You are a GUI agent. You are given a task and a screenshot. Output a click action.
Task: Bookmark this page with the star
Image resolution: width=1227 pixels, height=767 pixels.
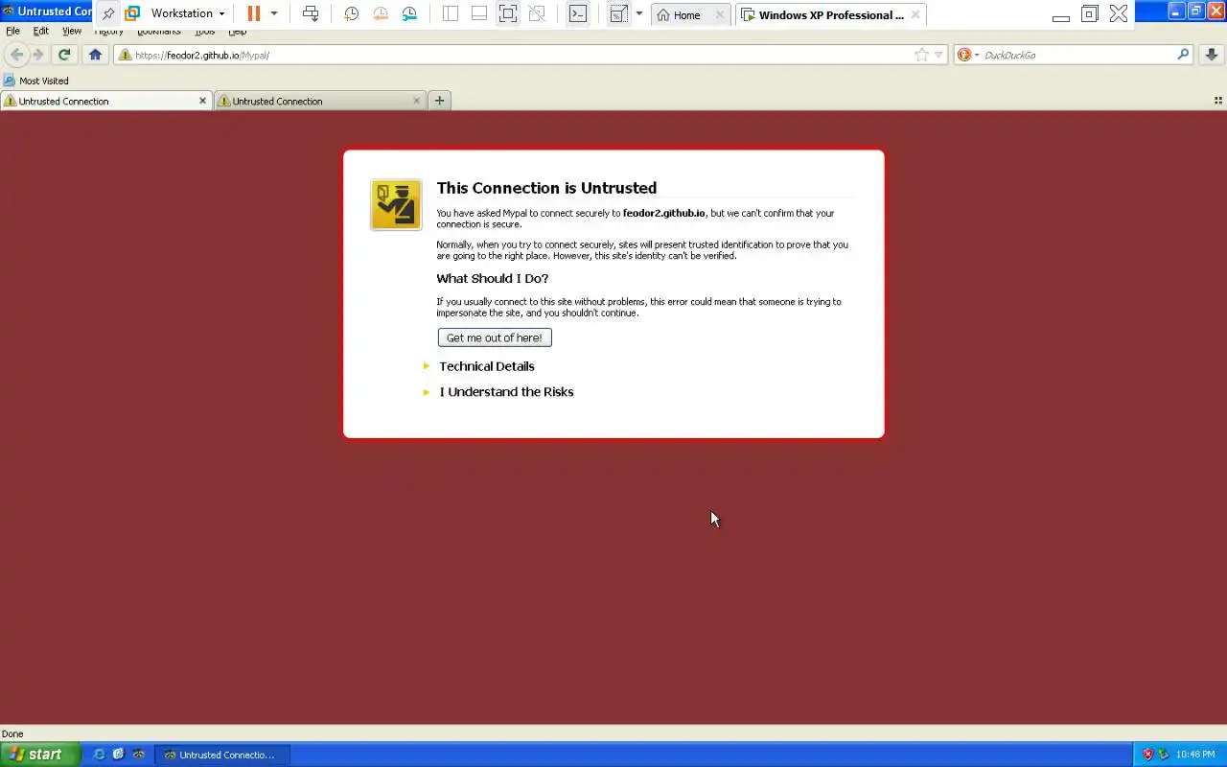pos(921,55)
